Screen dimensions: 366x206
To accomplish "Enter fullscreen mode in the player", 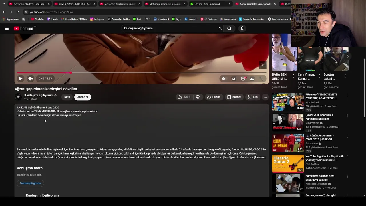I will [x=261, y=78].
